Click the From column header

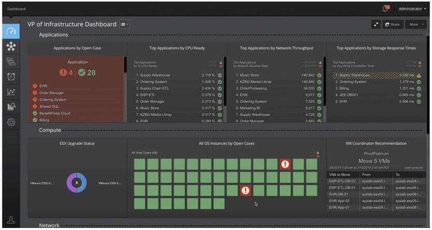(x=366, y=175)
